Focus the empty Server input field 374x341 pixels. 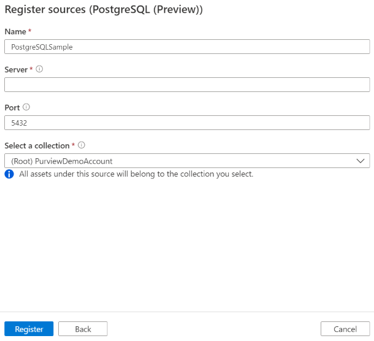pyautogui.click(x=187, y=85)
